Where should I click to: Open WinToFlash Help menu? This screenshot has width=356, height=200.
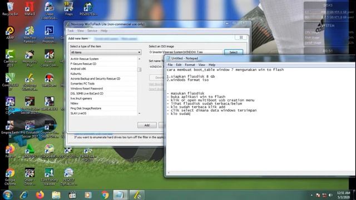click(x=104, y=31)
